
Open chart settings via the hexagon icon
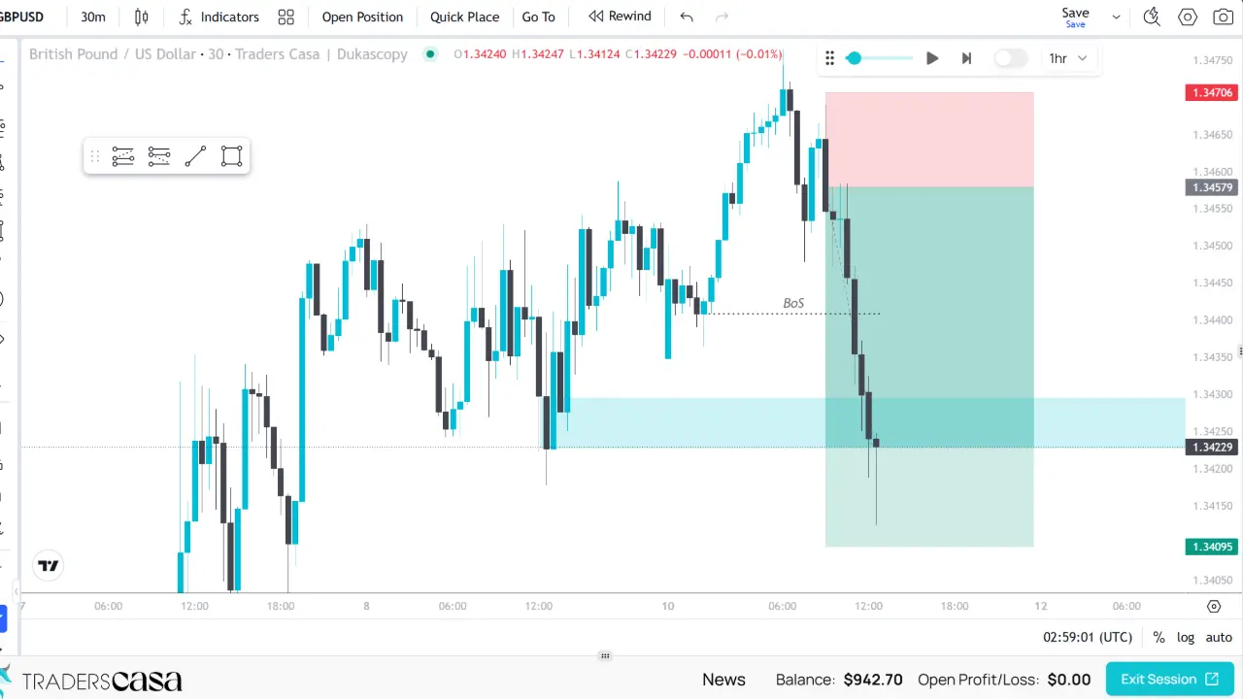coord(1188,17)
